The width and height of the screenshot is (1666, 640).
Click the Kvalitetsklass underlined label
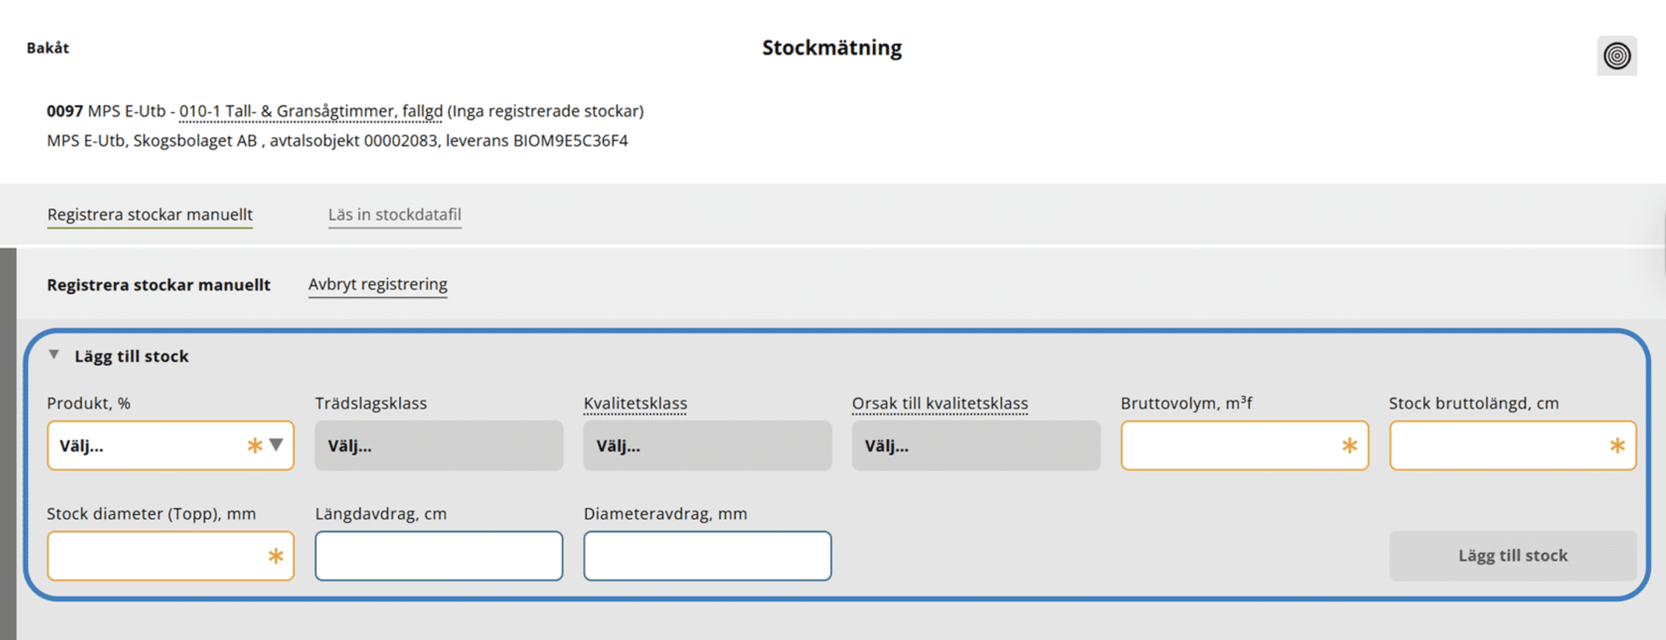tap(635, 403)
